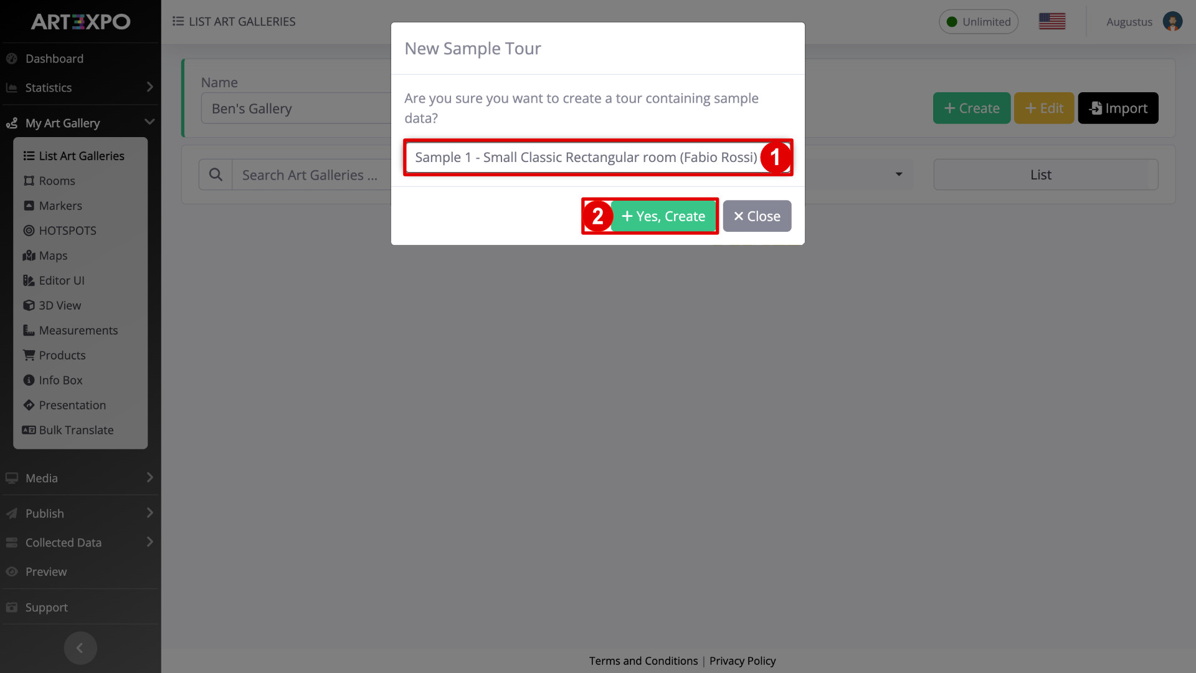The height and width of the screenshot is (673, 1196).
Task: Confirm with Yes, Create button
Action: pyautogui.click(x=663, y=216)
